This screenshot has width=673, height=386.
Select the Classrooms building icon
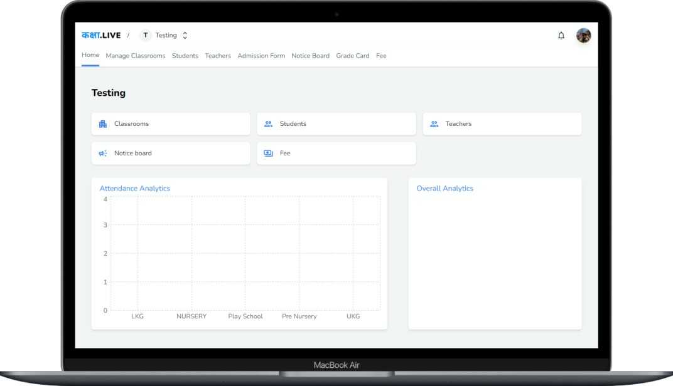click(x=103, y=123)
